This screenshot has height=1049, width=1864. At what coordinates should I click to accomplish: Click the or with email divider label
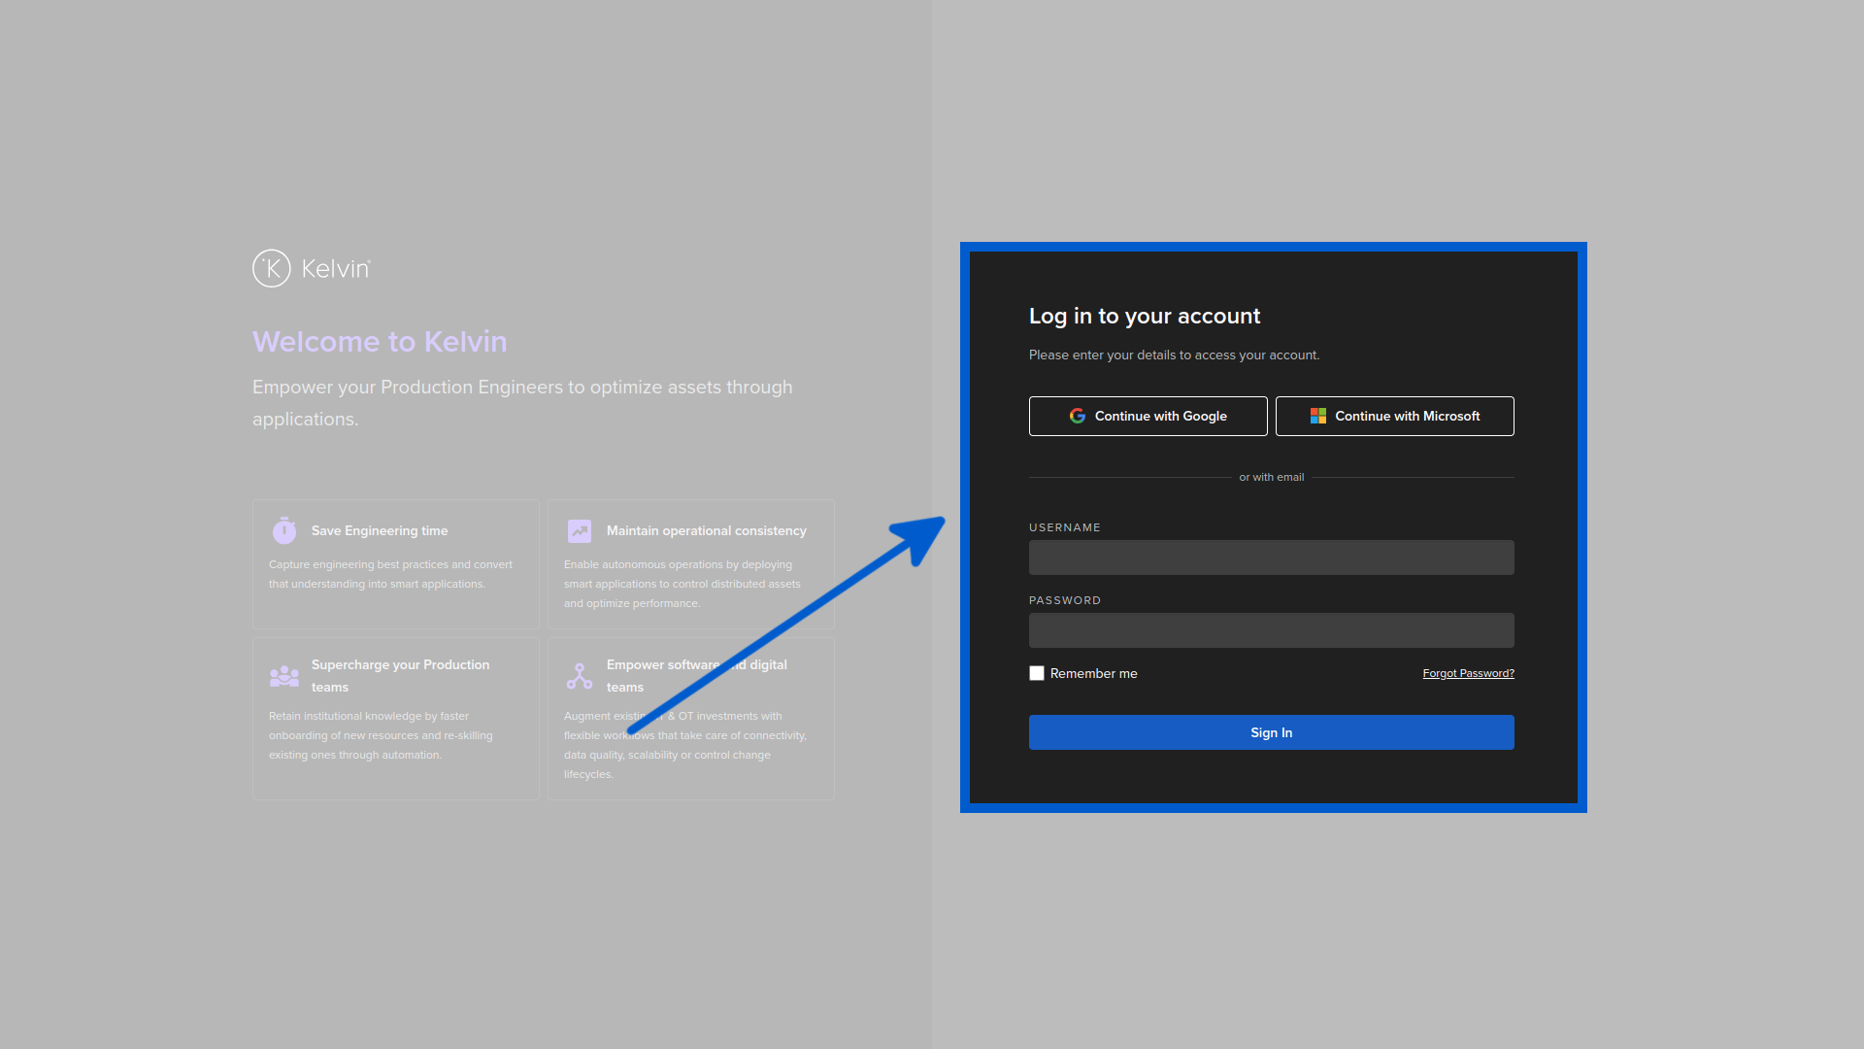(x=1272, y=477)
